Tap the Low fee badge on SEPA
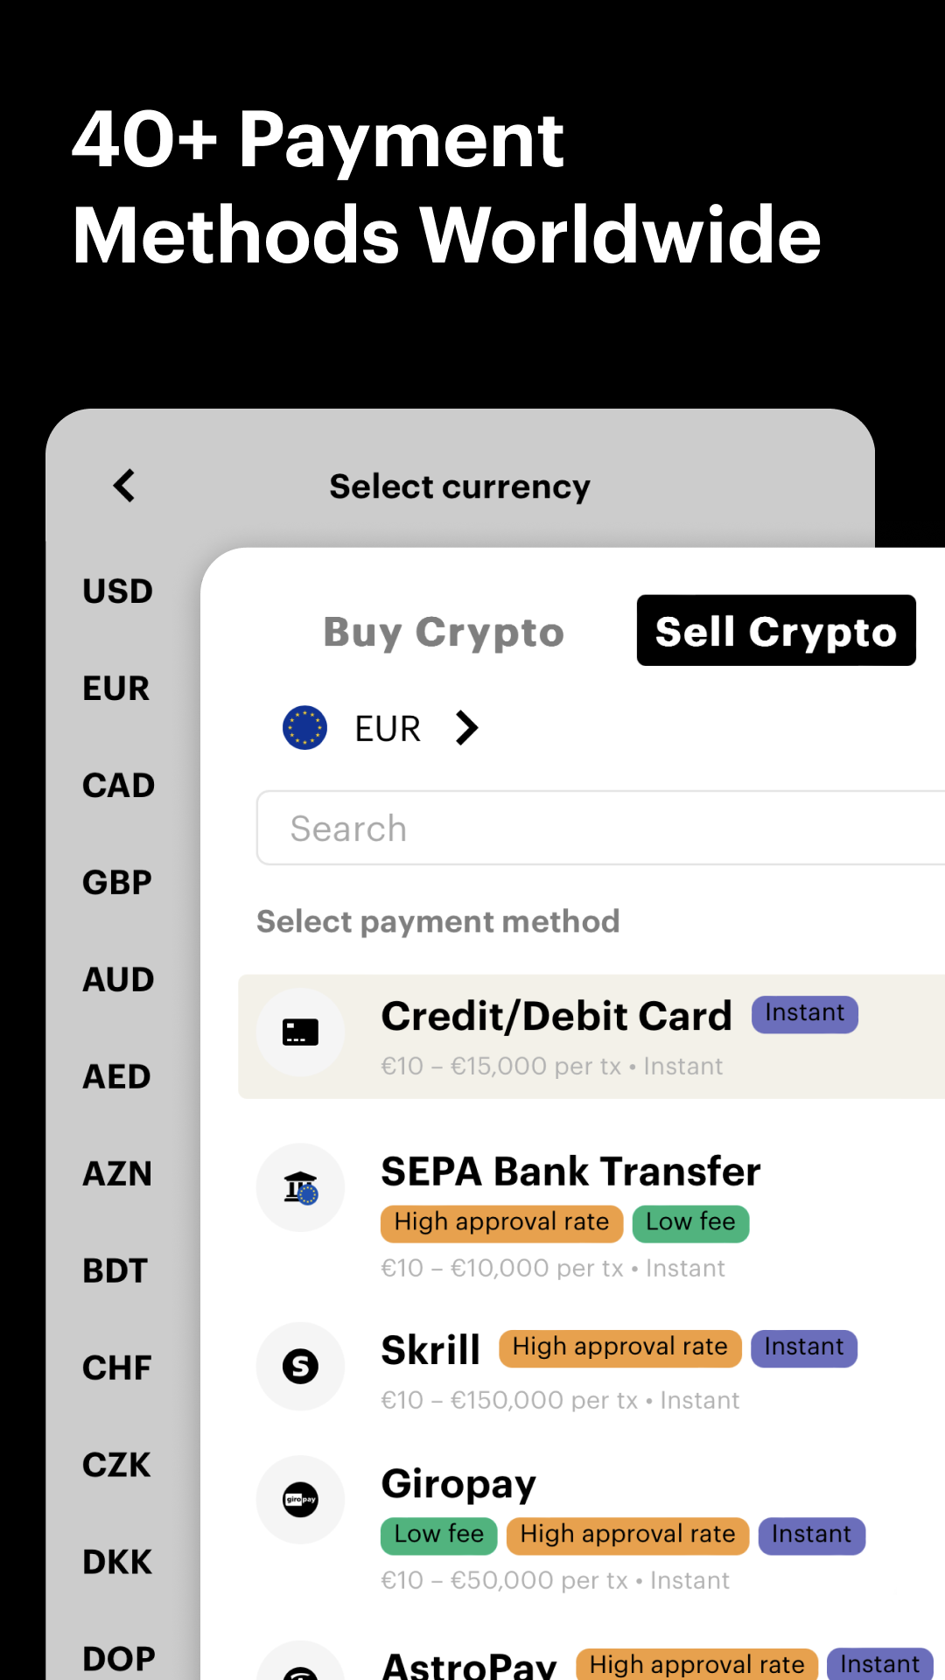 pos(690,1222)
